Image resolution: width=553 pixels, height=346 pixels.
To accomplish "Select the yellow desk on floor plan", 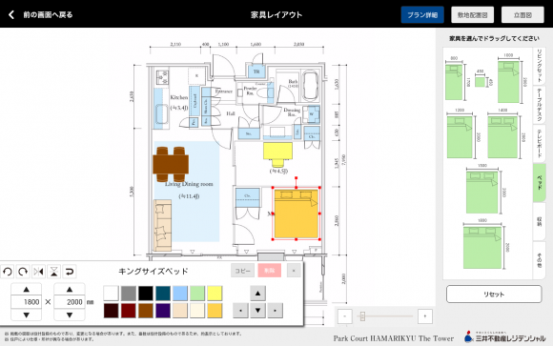I will click(277, 154).
